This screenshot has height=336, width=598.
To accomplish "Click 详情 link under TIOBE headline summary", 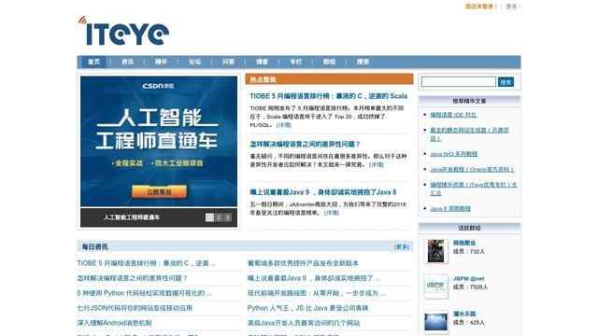I will [284, 125].
